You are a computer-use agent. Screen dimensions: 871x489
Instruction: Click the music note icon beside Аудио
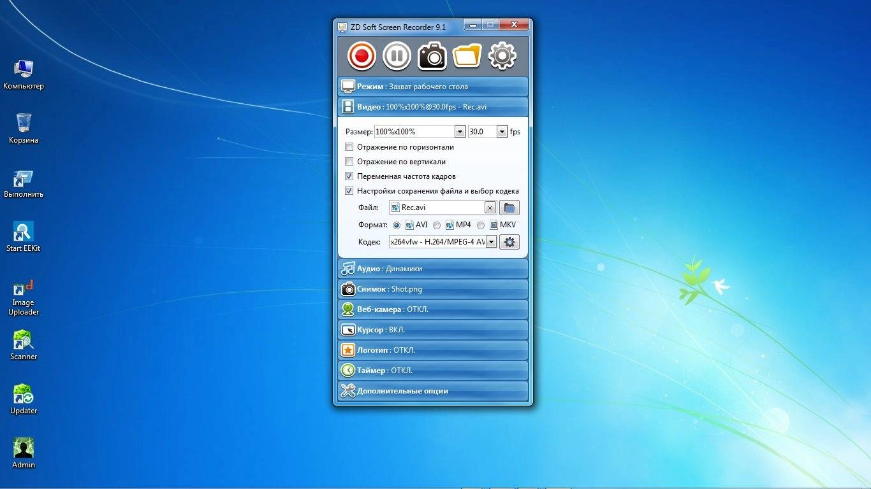[348, 269]
